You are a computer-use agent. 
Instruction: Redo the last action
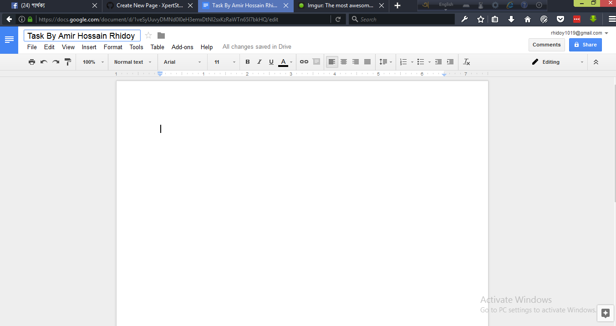pos(56,62)
